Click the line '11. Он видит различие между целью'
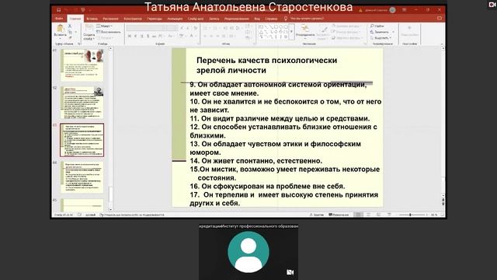497x280 pixels. [x=280, y=119]
